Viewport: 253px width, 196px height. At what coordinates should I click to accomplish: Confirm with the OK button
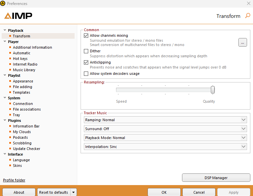tap(164, 192)
